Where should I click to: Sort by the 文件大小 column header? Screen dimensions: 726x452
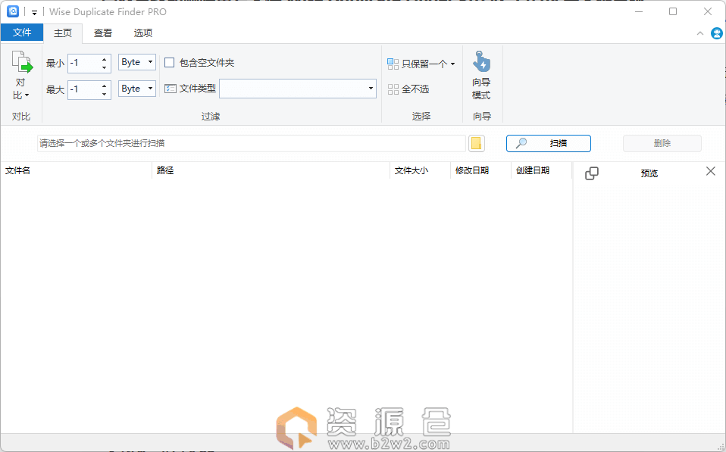(x=412, y=170)
